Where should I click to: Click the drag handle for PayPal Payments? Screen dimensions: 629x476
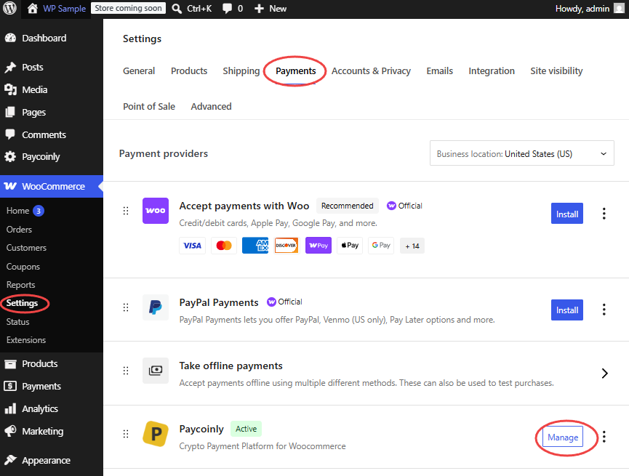(126, 307)
